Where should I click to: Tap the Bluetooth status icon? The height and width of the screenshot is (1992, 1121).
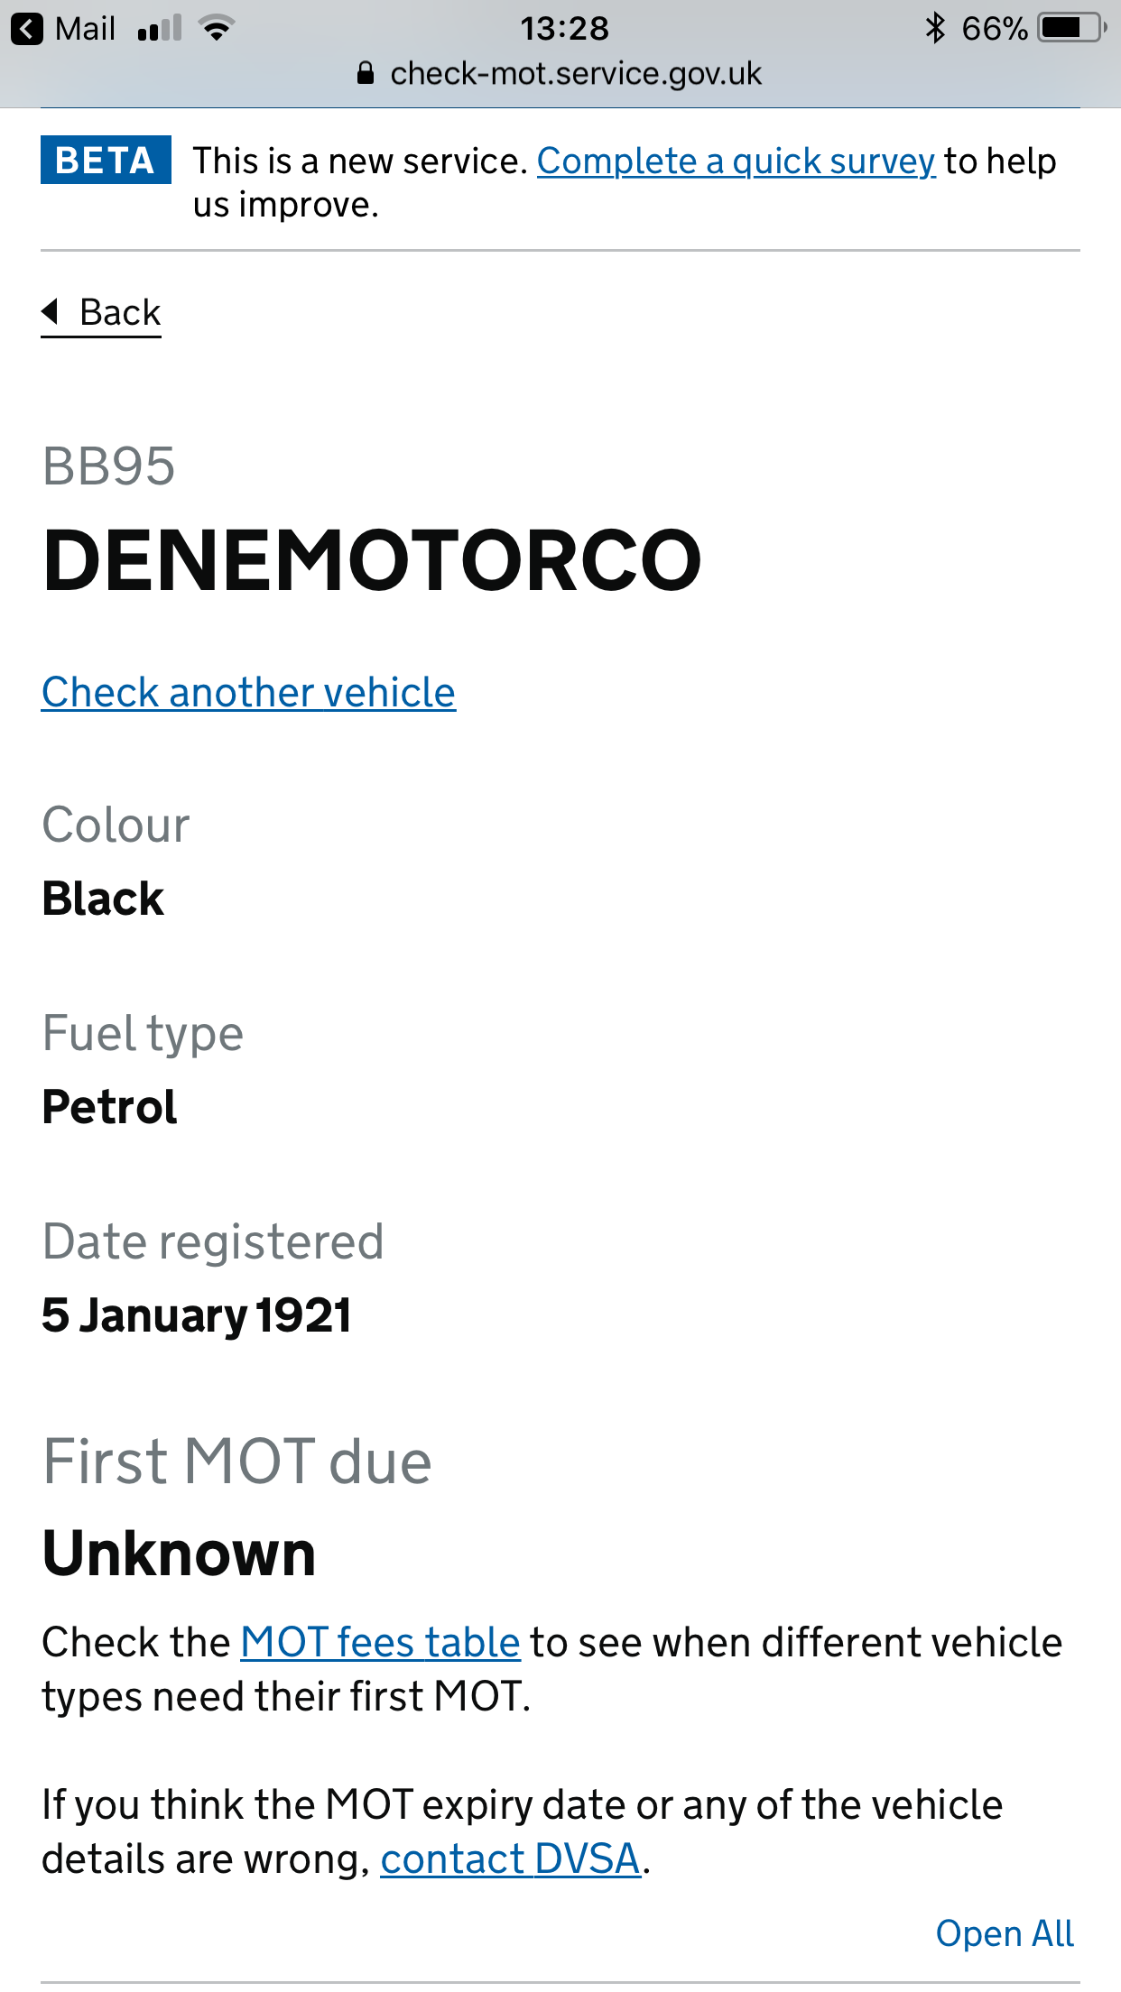pyautogui.click(x=935, y=28)
